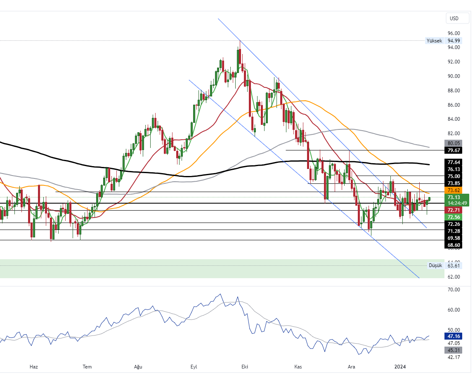The image size is (475, 387).
Task: Open the USD currency dropdown
Action: pos(457,19)
